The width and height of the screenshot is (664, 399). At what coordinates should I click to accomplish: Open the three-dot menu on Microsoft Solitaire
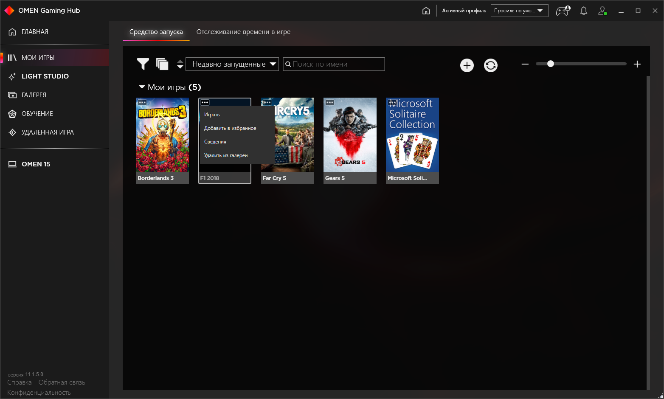392,102
